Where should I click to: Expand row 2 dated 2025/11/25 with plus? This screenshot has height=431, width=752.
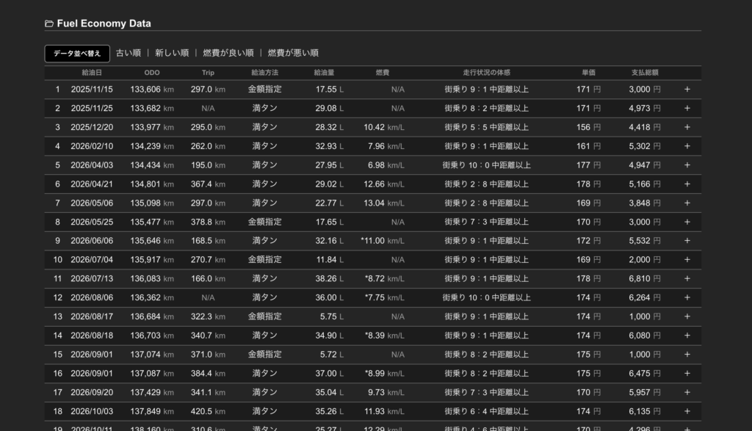(687, 109)
